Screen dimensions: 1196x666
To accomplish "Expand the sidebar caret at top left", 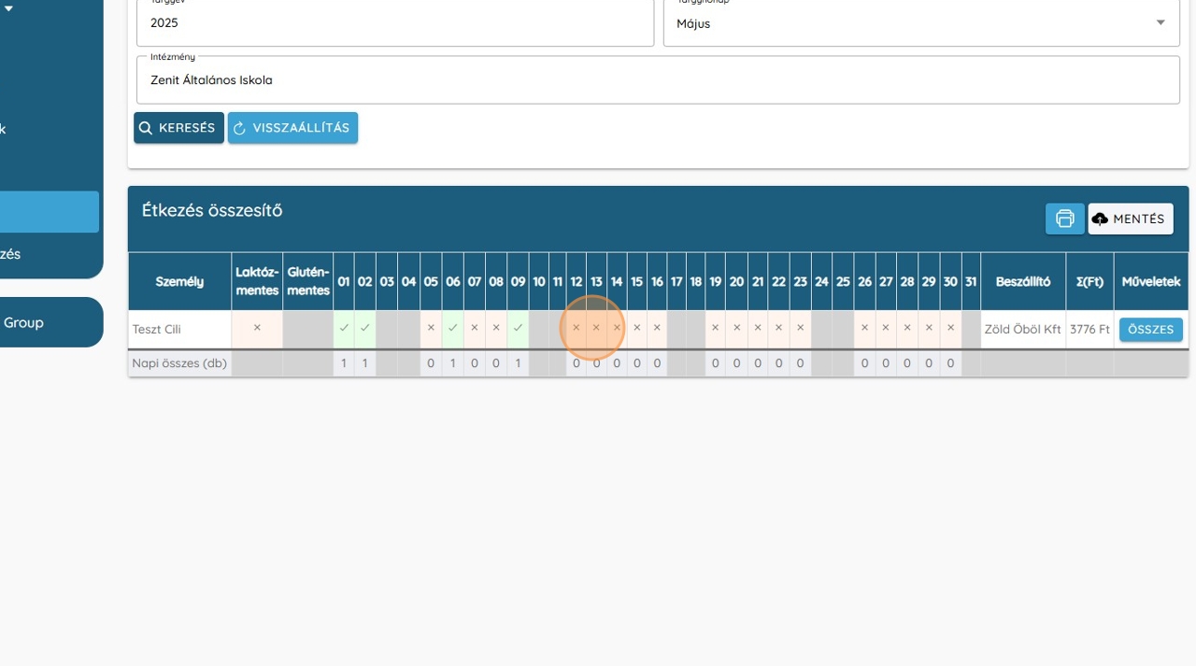I will coord(9,9).
